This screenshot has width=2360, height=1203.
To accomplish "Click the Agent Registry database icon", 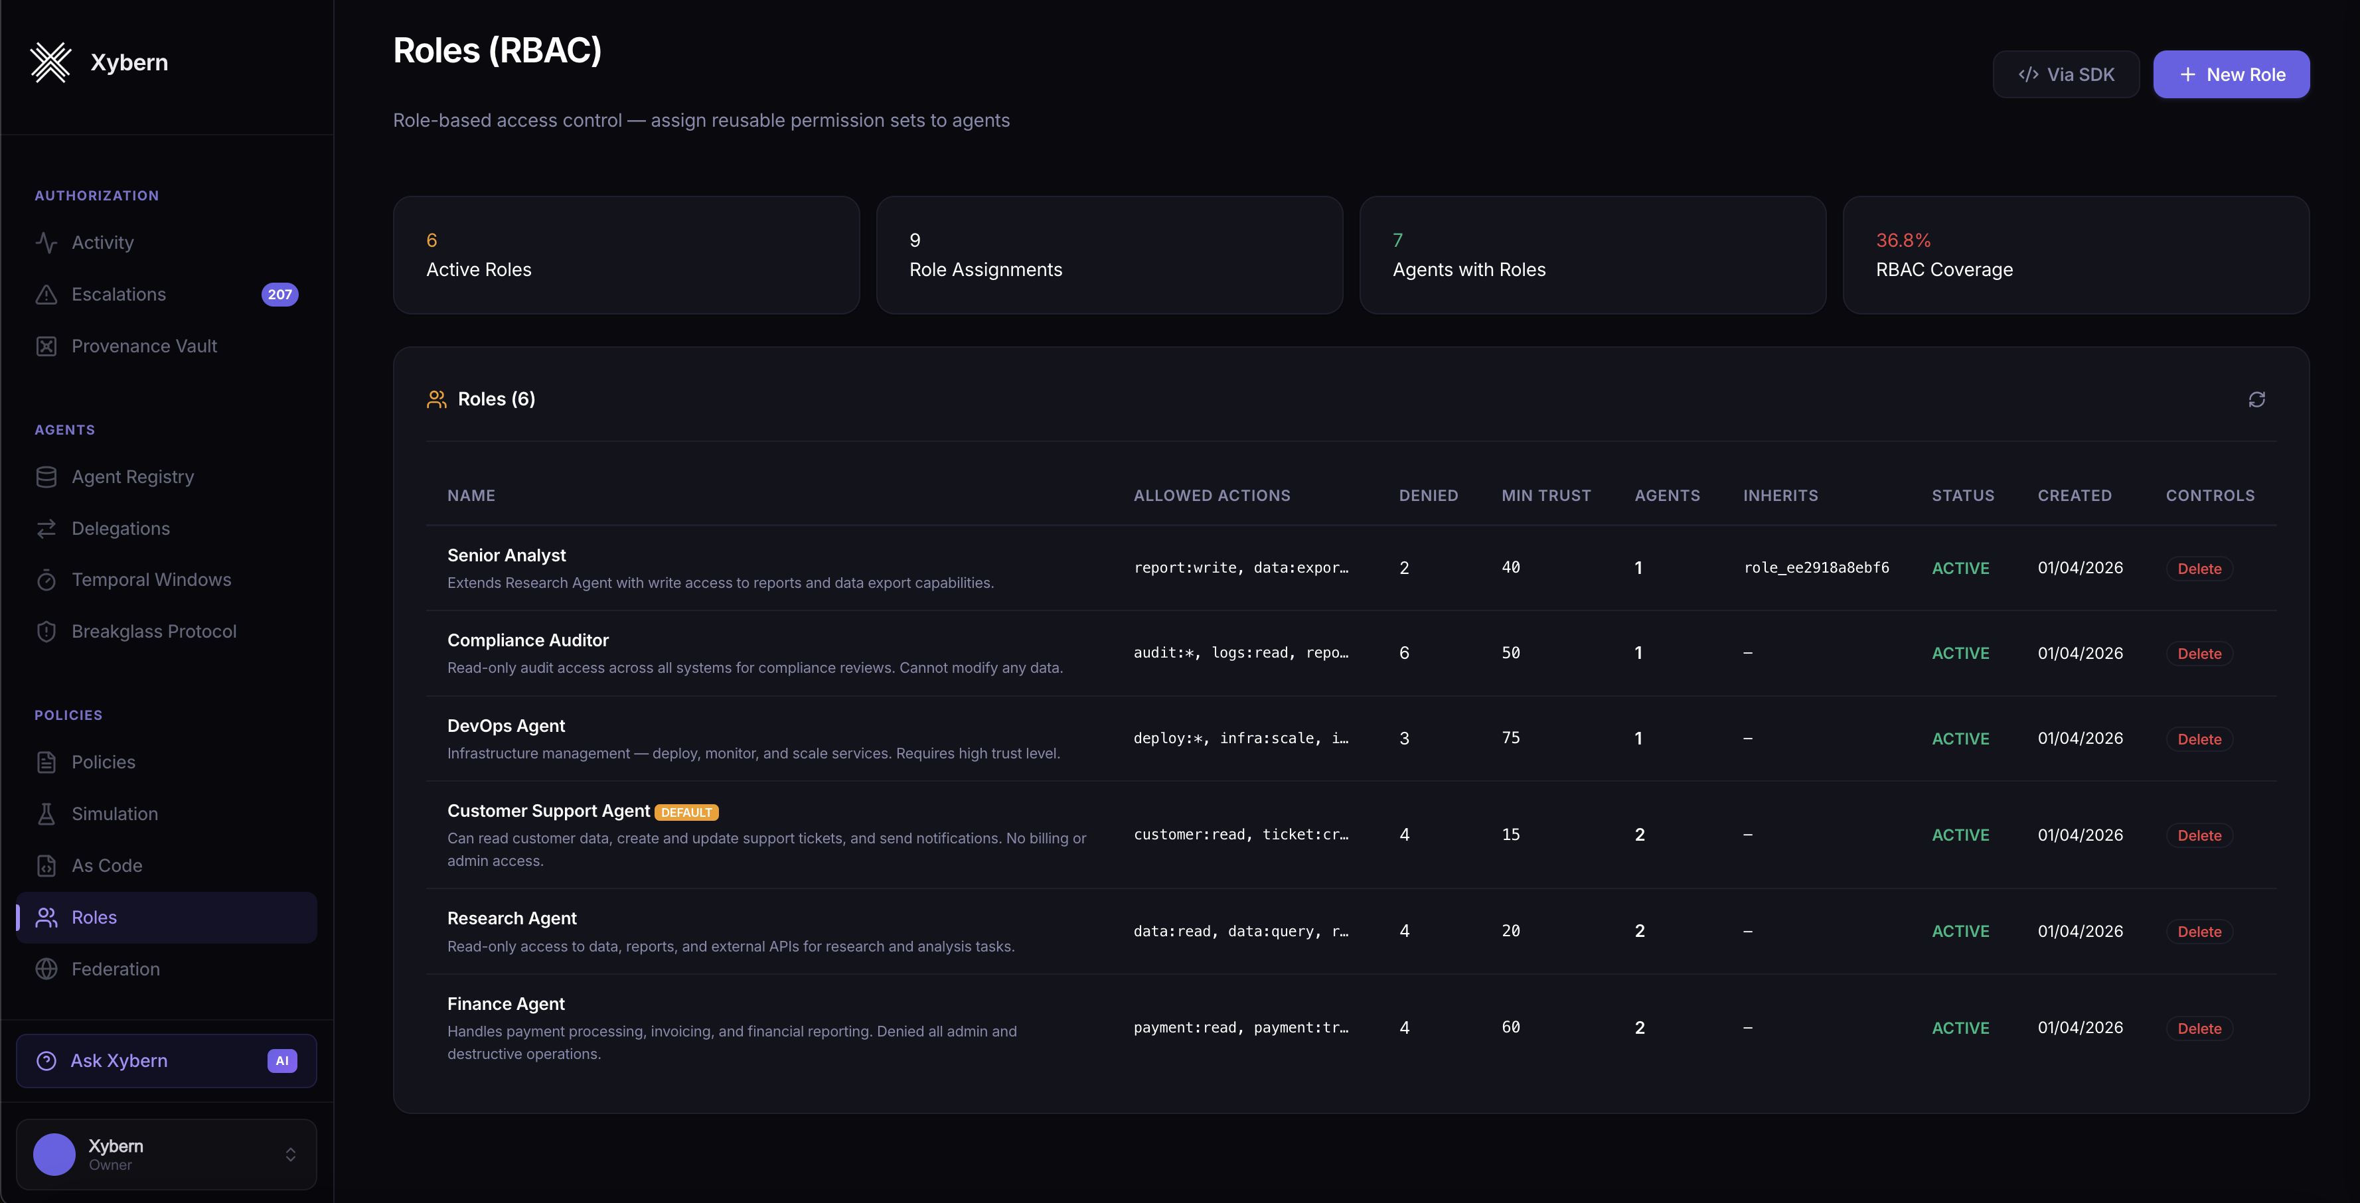I will [46, 477].
